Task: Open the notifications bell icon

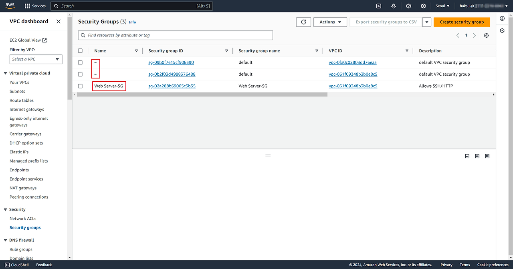Action: [394, 6]
